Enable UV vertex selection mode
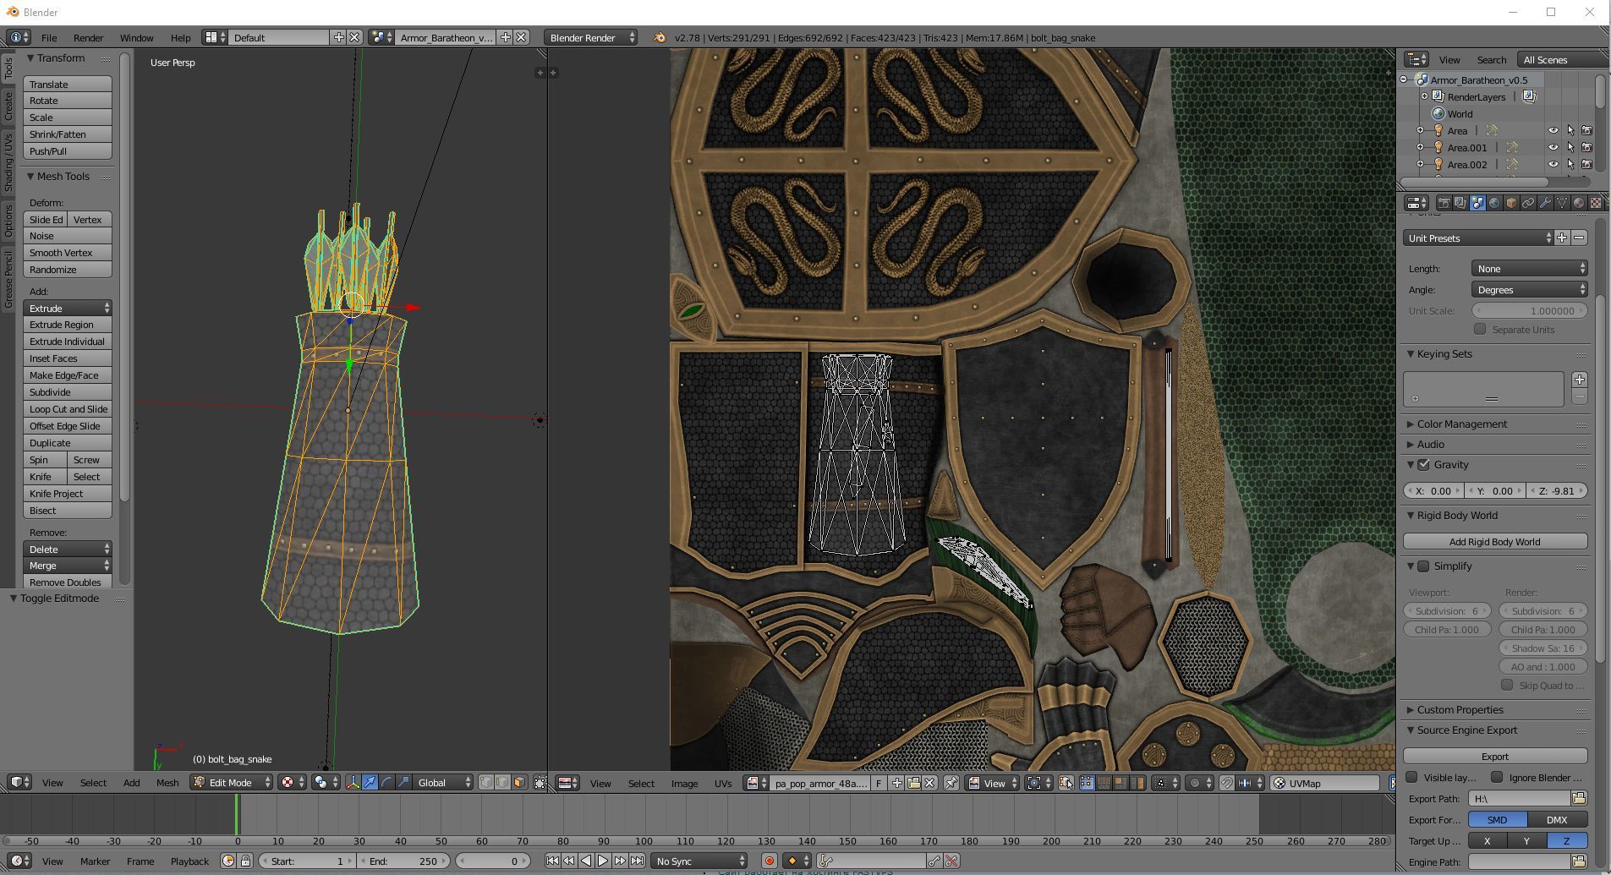Screen dimensions: 1611x875 pyautogui.click(x=1087, y=783)
